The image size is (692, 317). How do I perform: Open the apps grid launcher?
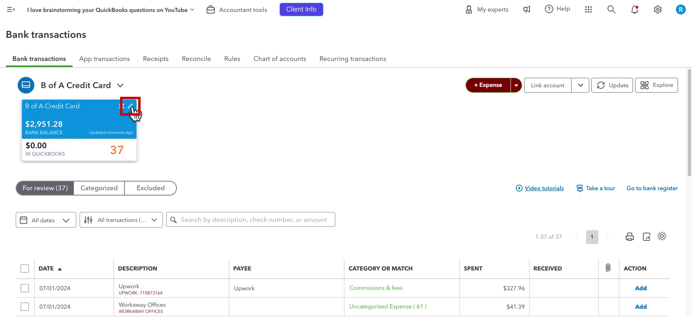pyautogui.click(x=588, y=9)
